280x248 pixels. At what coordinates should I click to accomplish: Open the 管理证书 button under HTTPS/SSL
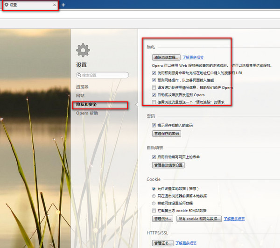(x=163, y=243)
